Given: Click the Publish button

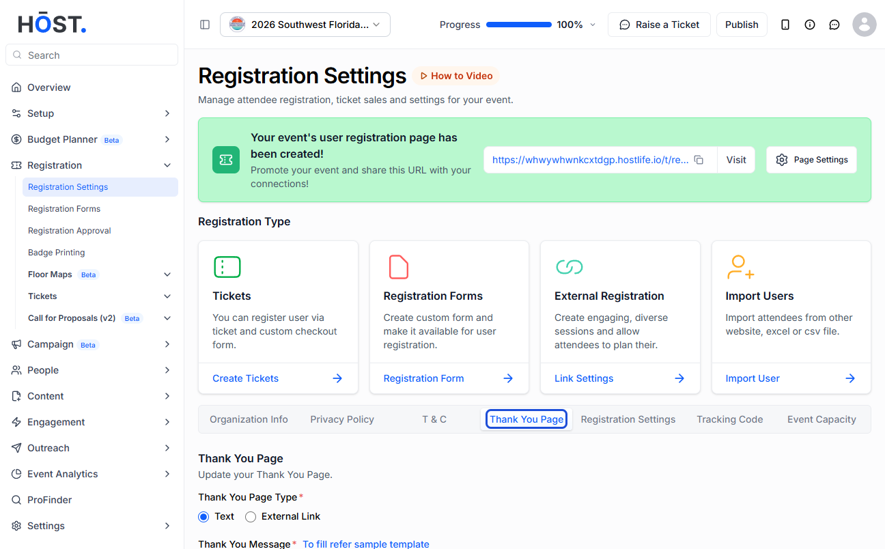Looking at the screenshot, I should 742,25.
